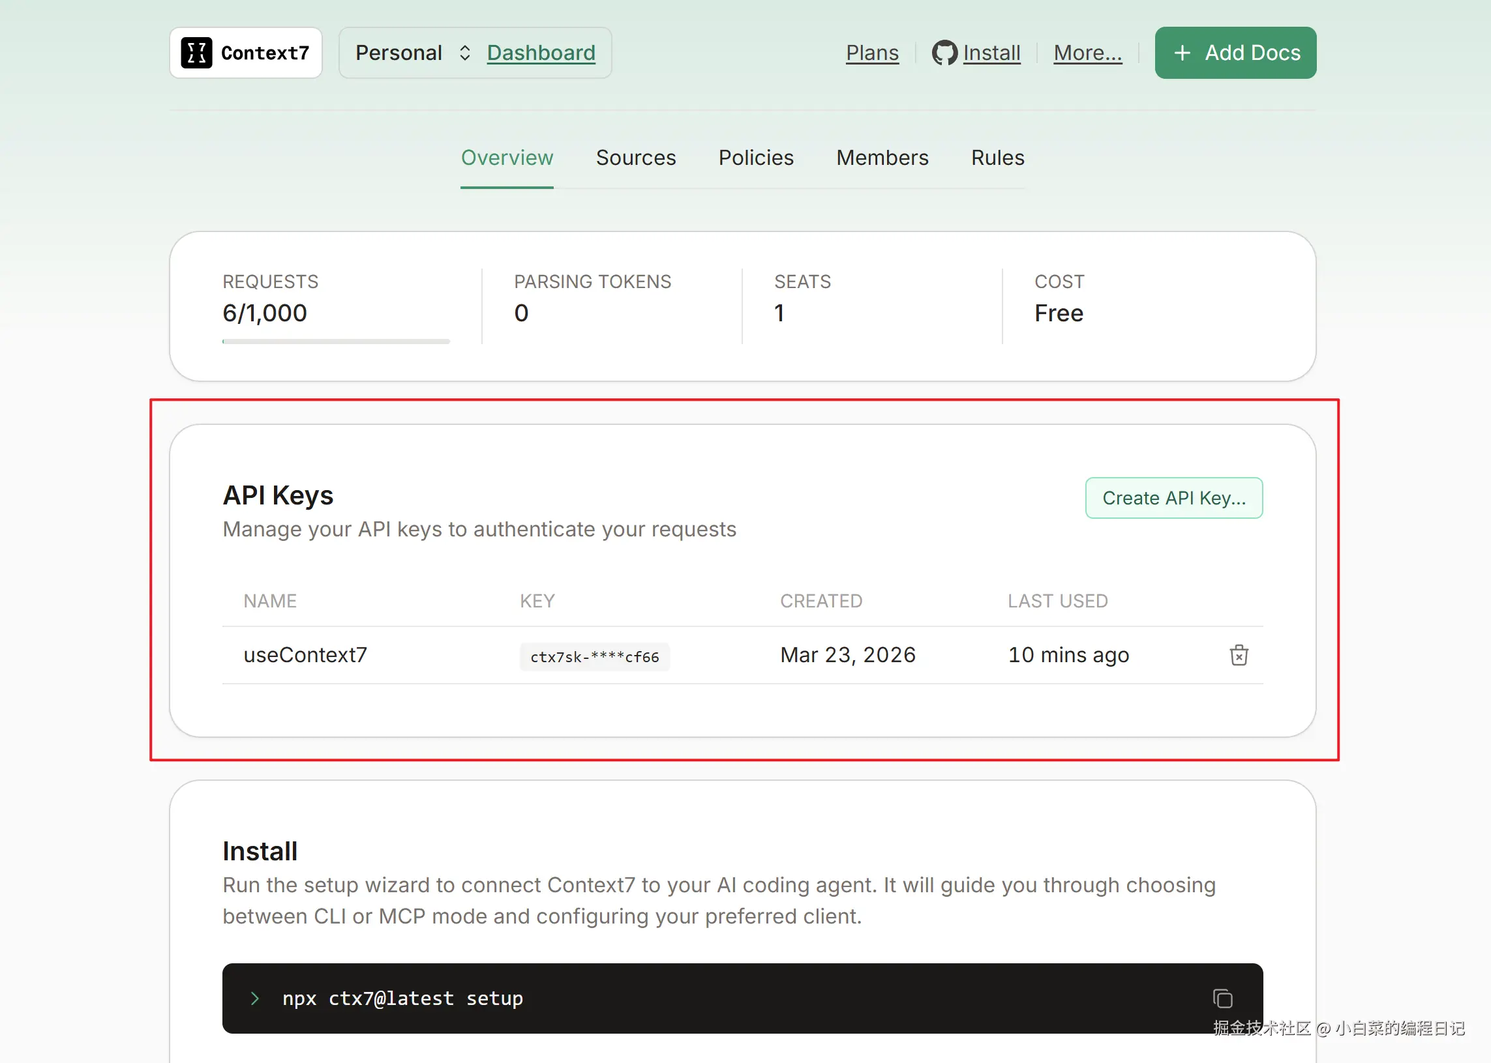Delete the useContext7 API key with the trash icon
Image resolution: width=1491 pixels, height=1063 pixels.
coord(1238,655)
